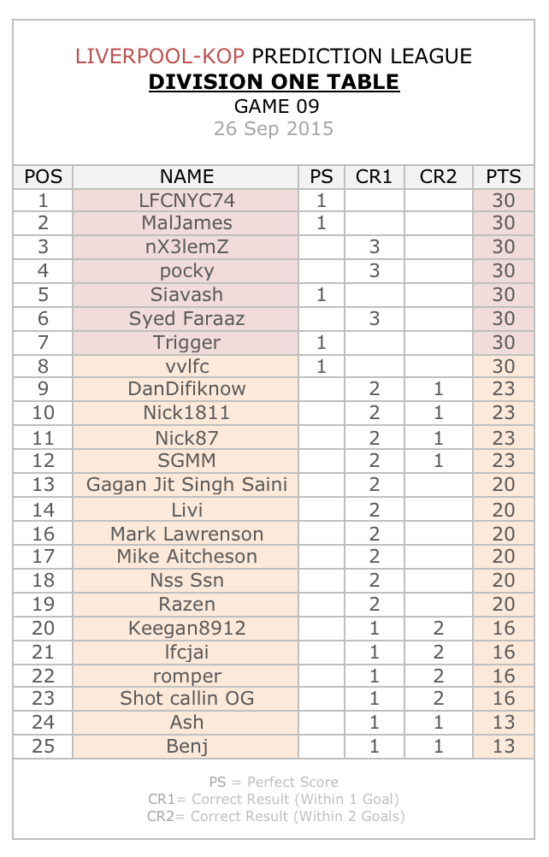549x857 pixels.
Task: Select Syed Faraaz in the table
Action: pos(186,319)
